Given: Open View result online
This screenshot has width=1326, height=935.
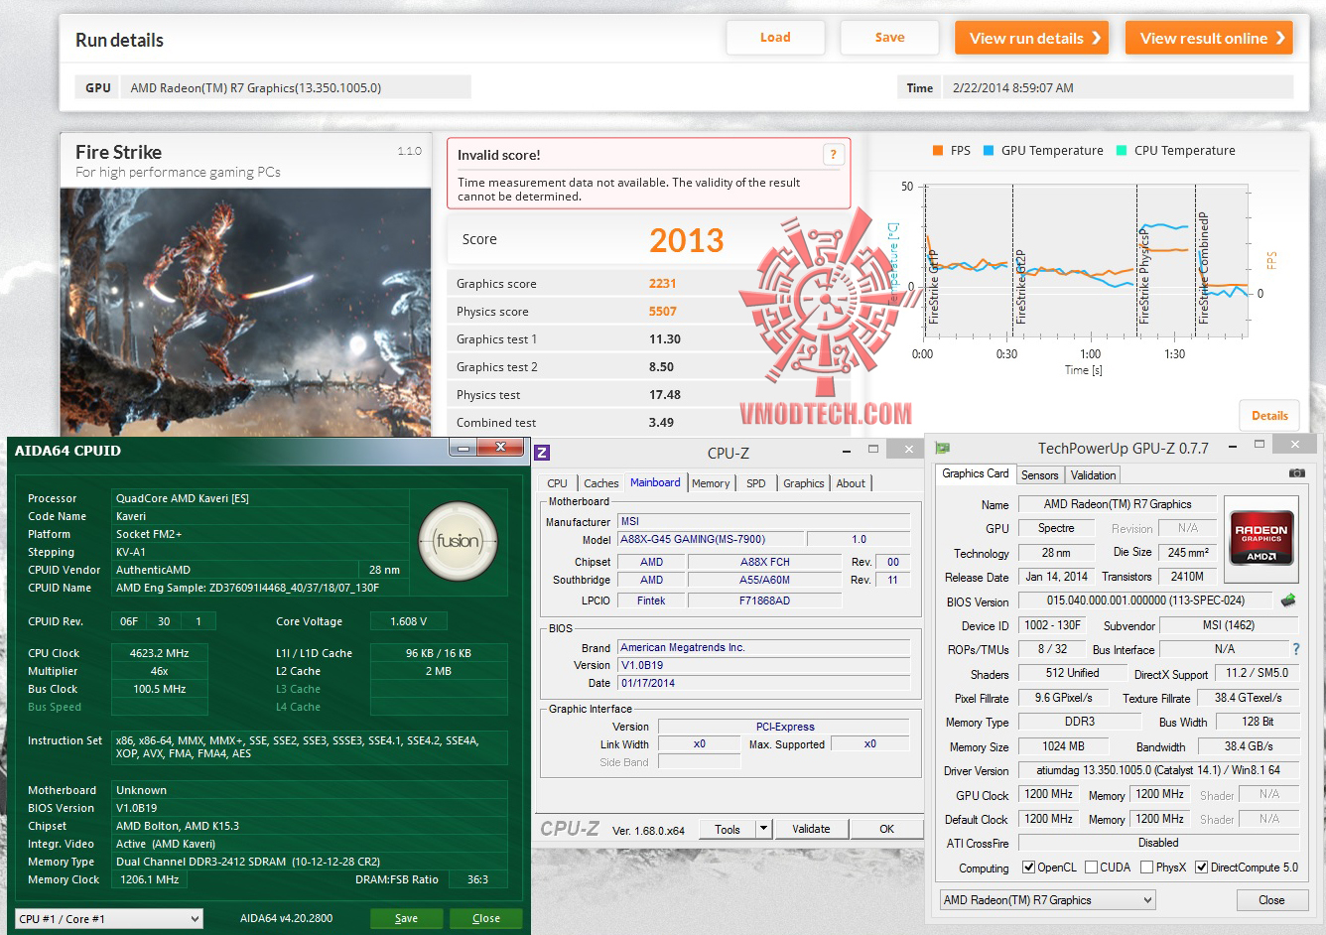Looking at the screenshot, I should [x=1209, y=38].
